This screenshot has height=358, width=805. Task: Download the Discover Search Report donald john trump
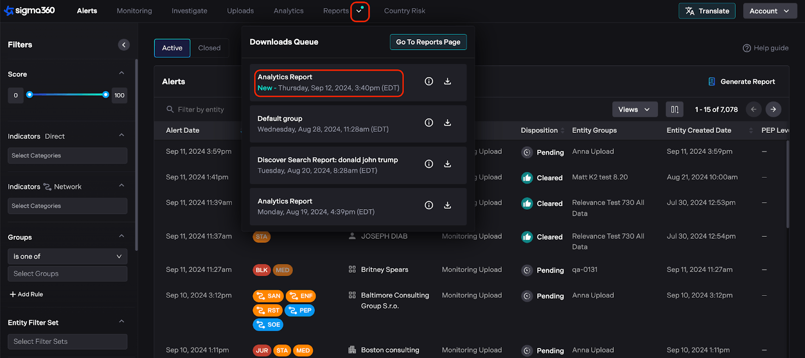coord(447,164)
